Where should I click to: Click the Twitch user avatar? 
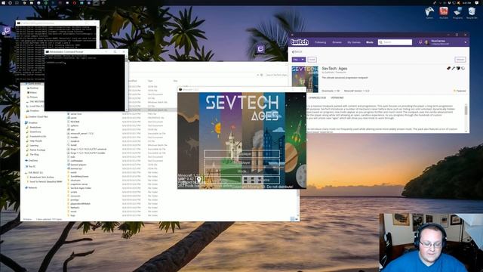point(427,42)
